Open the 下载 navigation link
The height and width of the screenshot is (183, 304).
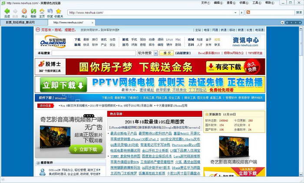(x=77, y=40)
